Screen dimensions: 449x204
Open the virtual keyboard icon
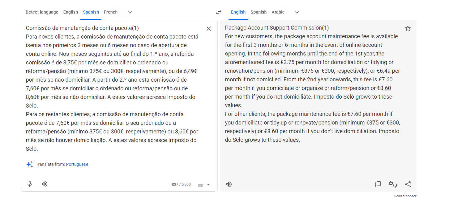pyautogui.click(x=200, y=185)
